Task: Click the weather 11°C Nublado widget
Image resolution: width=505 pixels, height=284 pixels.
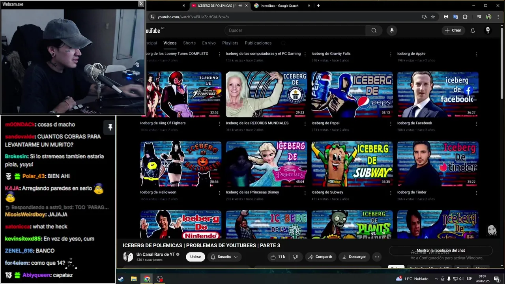Action: 412,279
